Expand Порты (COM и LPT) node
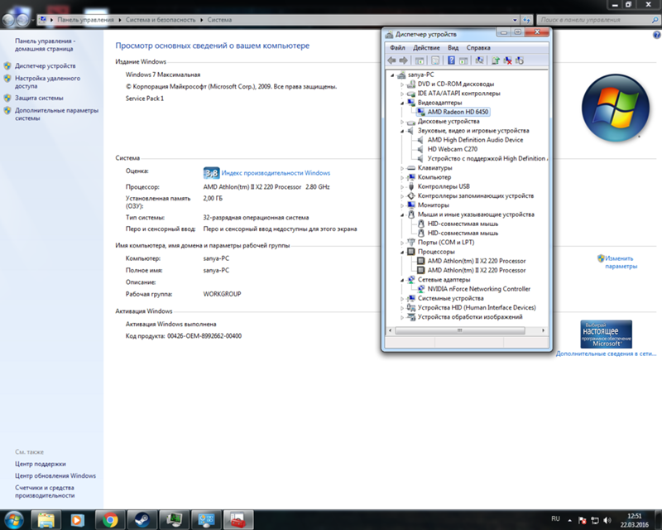 (402, 242)
